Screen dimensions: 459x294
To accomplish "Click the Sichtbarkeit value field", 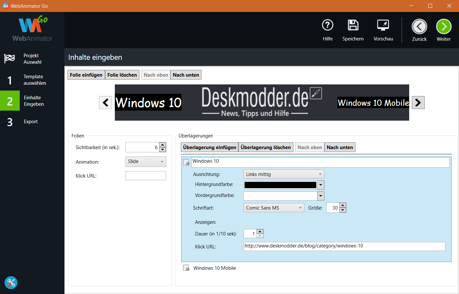I will (143, 147).
